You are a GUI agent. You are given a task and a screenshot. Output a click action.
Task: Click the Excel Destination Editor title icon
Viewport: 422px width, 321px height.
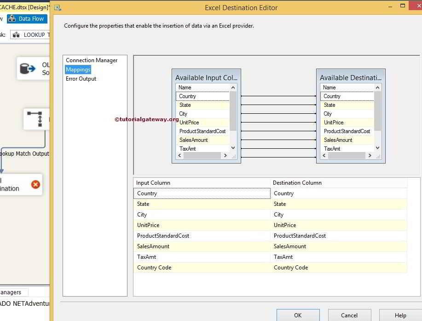[x=58, y=8]
